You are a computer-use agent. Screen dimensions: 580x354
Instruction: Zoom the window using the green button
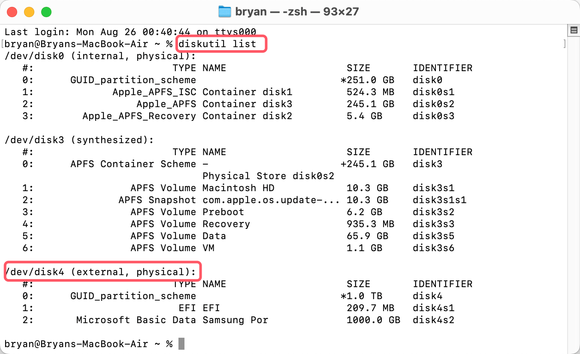point(46,12)
